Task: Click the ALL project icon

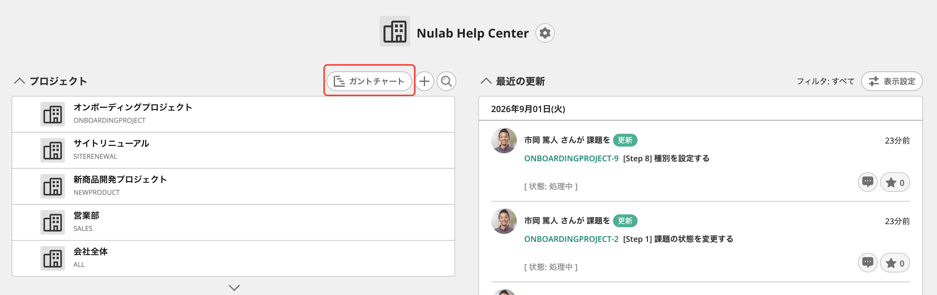Action: [x=52, y=258]
